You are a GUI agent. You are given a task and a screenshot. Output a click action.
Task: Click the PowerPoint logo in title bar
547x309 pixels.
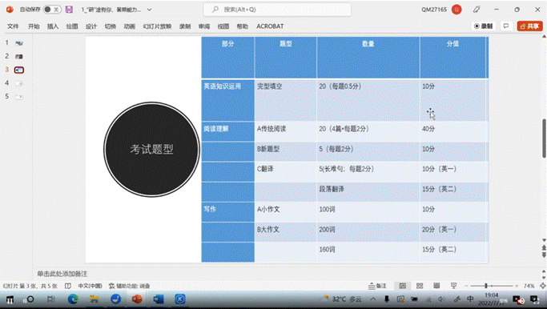point(10,10)
